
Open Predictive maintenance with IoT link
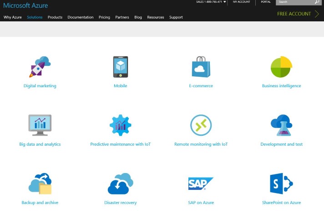[121, 144]
